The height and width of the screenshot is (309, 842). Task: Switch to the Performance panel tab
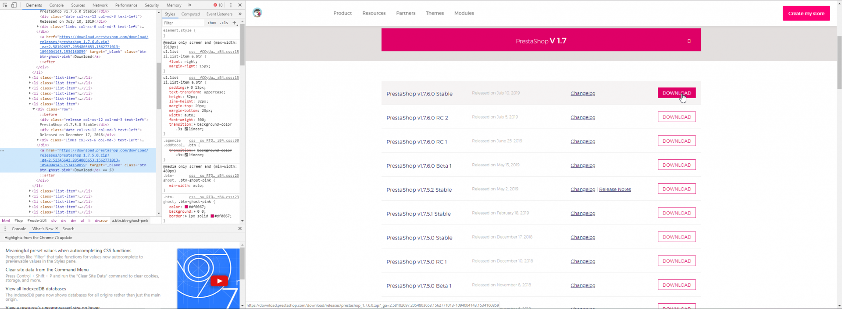point(126,5)
